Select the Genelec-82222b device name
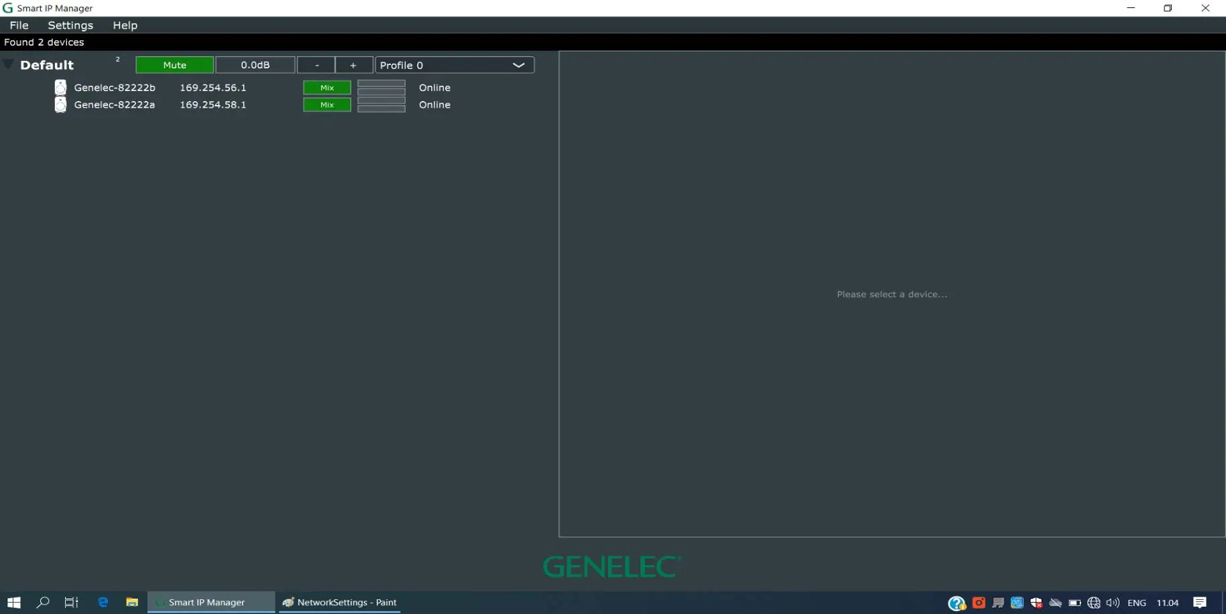Viewport: 1226px width, 614px height. click(x=115, y=88)
